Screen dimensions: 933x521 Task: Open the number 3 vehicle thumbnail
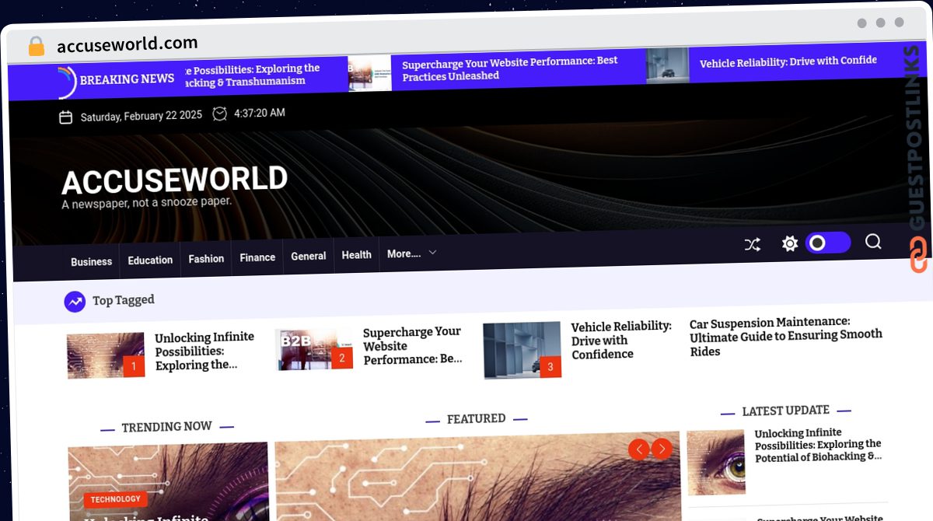tap(522, 349)
